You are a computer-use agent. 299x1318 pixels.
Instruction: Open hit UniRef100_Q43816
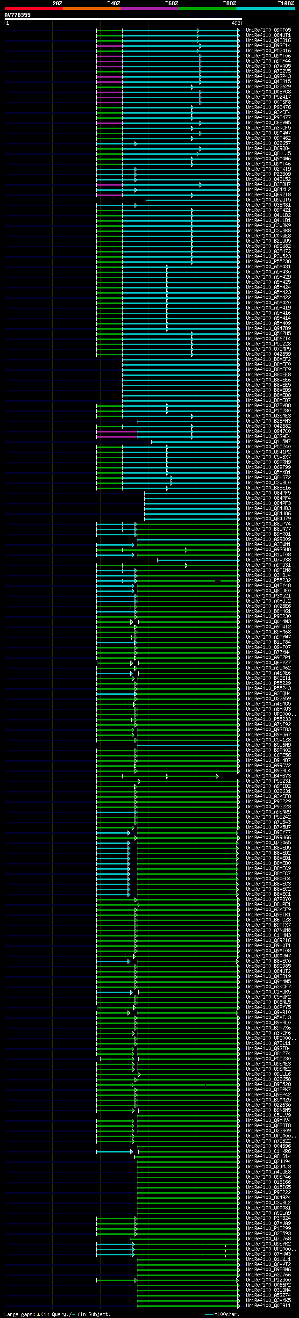(268, 40)
